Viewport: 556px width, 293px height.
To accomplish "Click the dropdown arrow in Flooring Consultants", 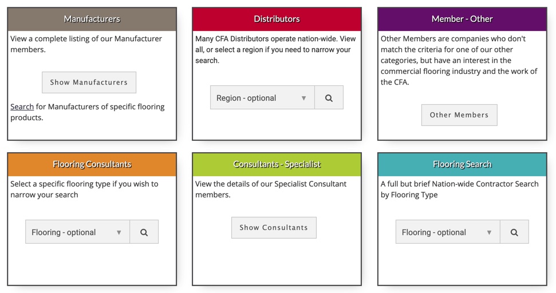I will tap(119, 232).
